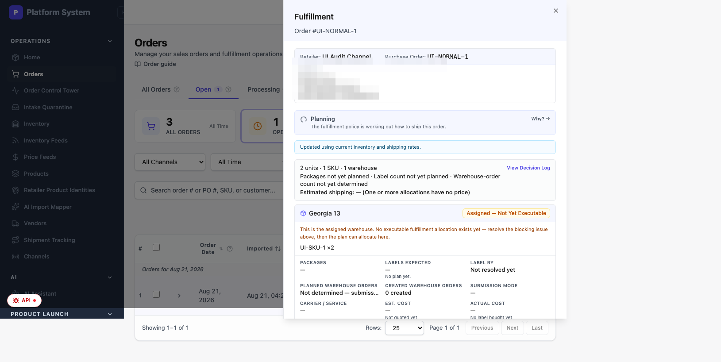
Task: Click Inventory Feeds RSS icon
Action: pos(15,140)
